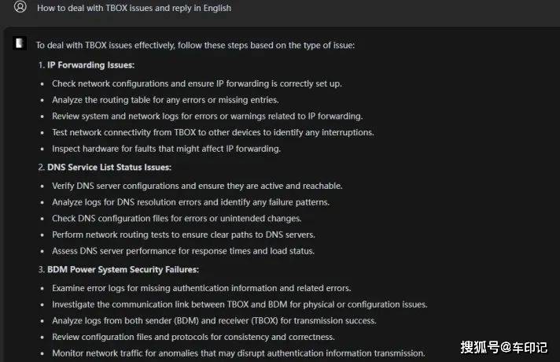Click the user avatar icon
Screen dimensions: 560x362
20,7
